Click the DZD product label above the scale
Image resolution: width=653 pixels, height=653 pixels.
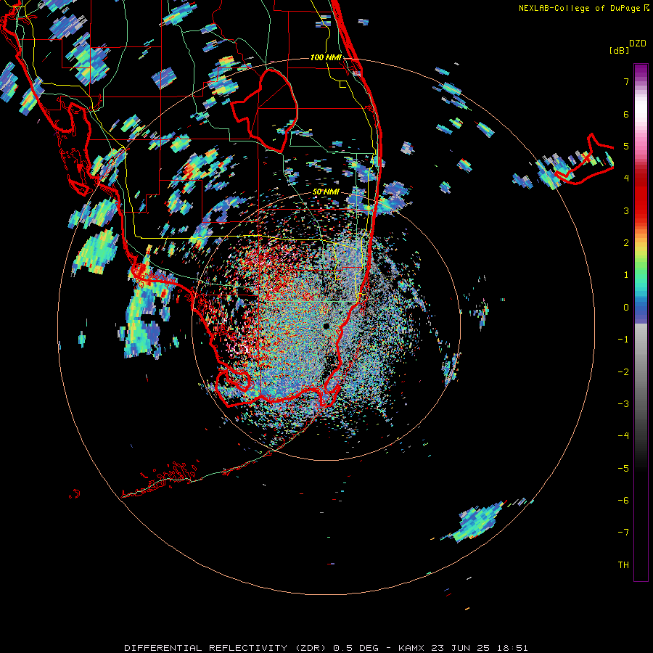pyautogui.click(x=638, y=44)
